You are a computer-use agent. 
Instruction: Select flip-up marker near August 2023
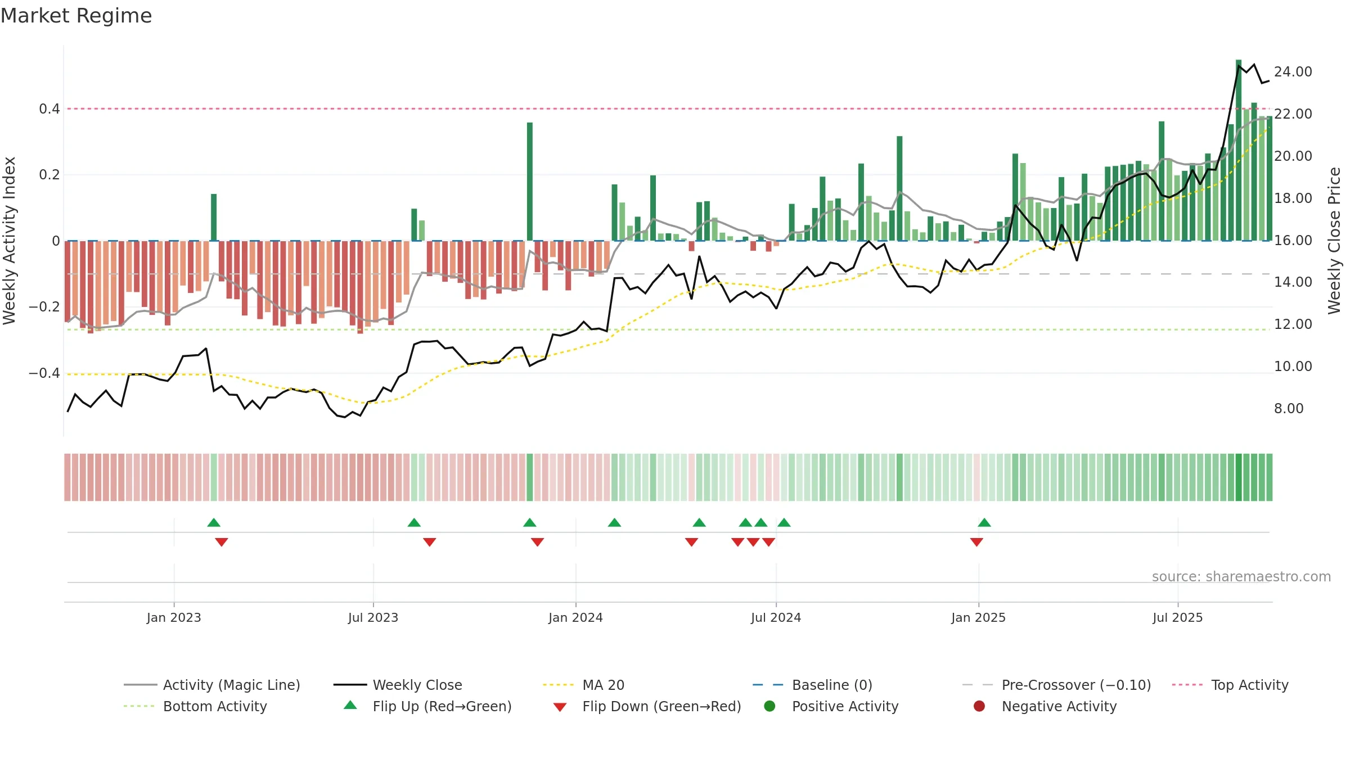coord(414,523)
